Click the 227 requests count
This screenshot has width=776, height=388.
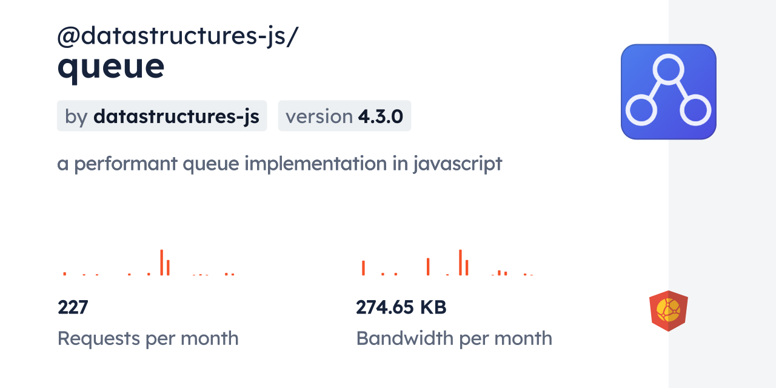pyautogui.click(x=73, y=307)
